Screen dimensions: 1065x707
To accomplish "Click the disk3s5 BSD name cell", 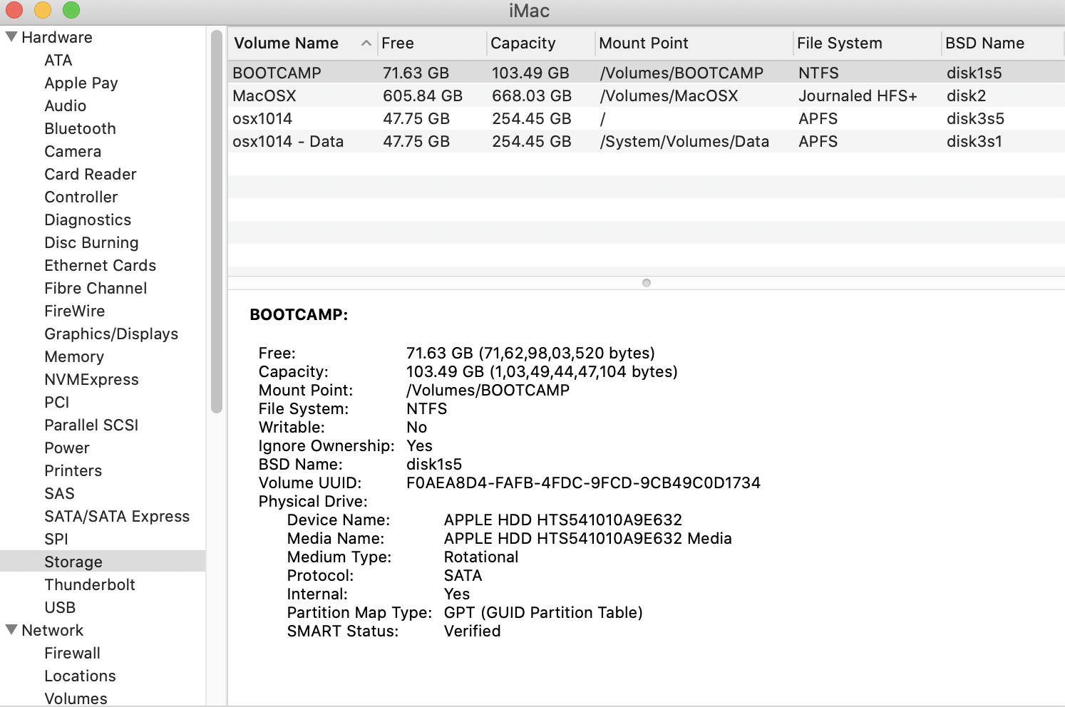I will pyautogui.click(x=975, y=118).
